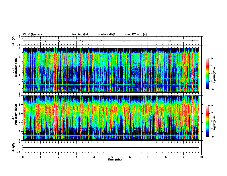Select the "start UT = 16: 0 : 1" text
This screenshot has width=227, height=176.
pyautogui.click(x=138, y=35)
